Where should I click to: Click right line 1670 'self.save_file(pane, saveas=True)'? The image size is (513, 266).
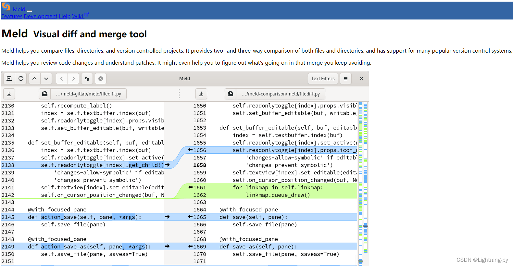(x=286, y=254)
